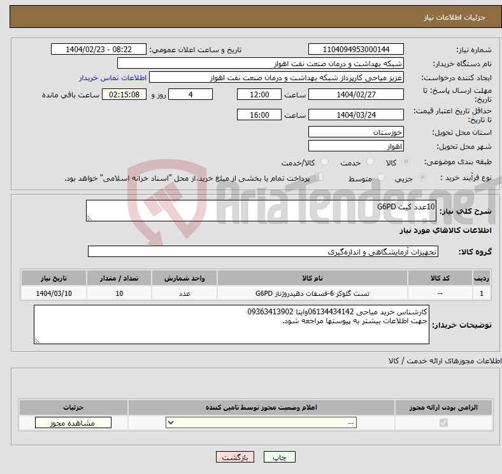Click the buyer notes resize handle

37,341
